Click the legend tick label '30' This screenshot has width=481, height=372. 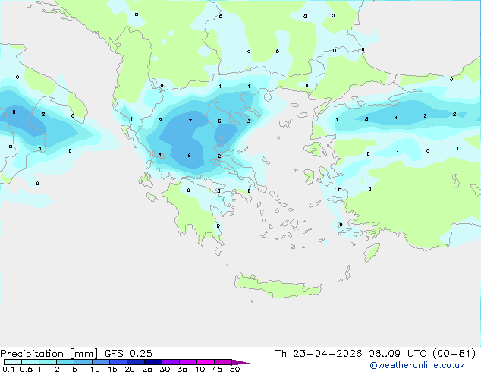point(165,369)
